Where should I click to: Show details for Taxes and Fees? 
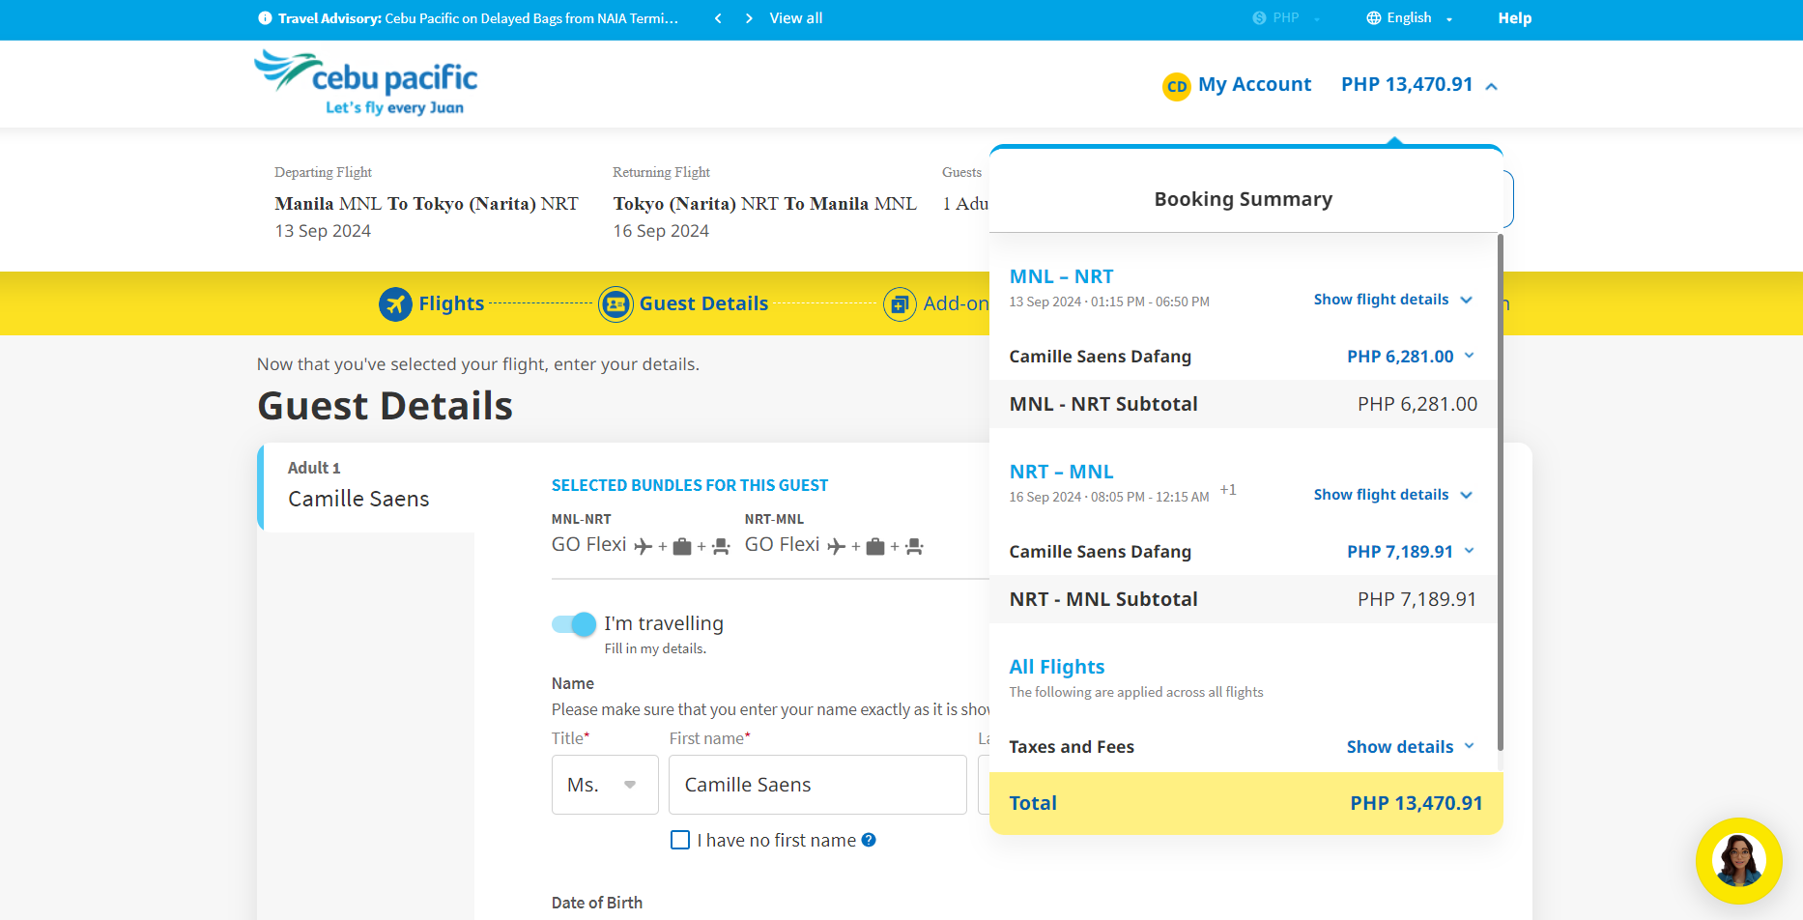[1411, 747]
